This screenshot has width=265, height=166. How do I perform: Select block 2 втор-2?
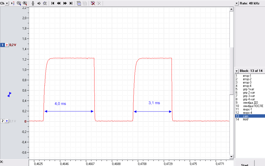click(250, 79)
